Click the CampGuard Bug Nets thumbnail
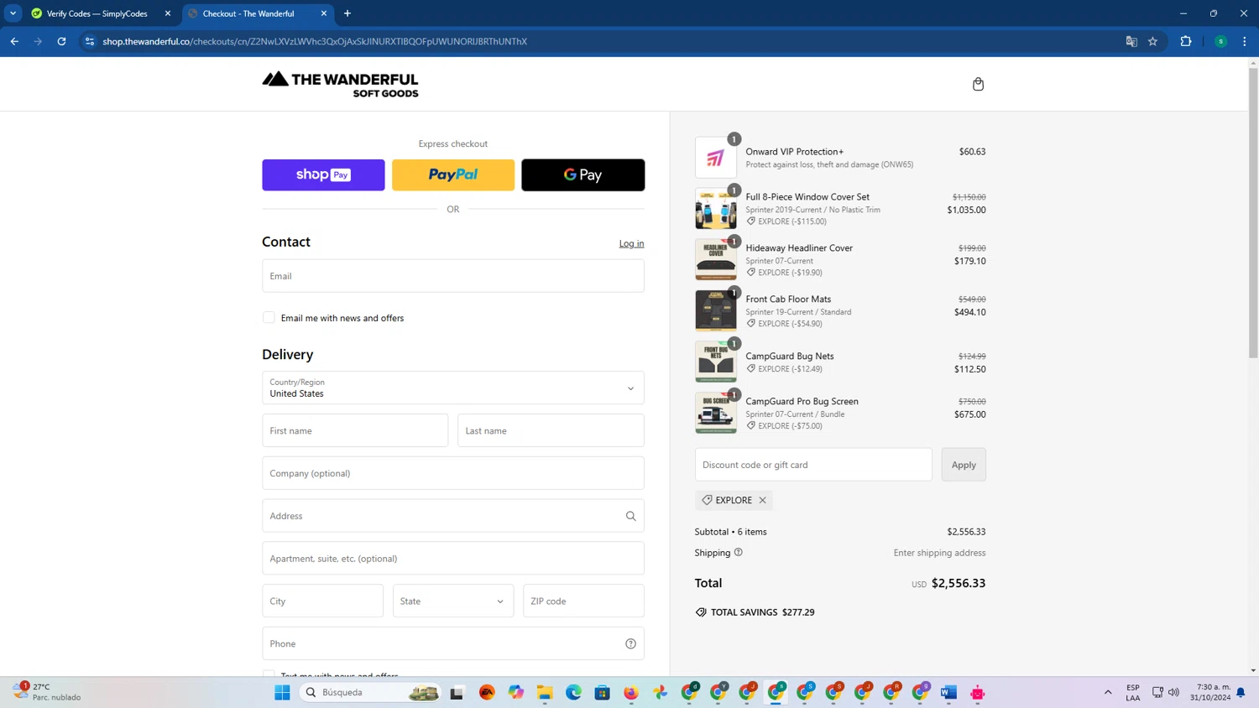Screen dimensions: 1259x708 pyautogui.click(x=715, y=362)
